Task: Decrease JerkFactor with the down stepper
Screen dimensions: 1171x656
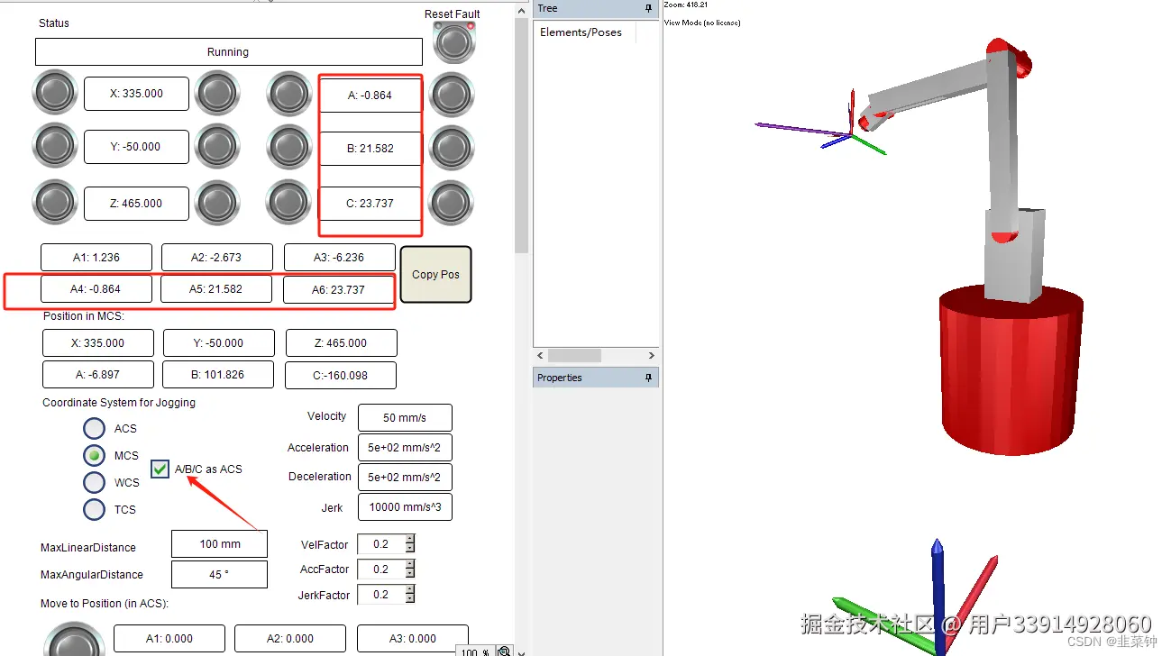Action: pos(410,598)
